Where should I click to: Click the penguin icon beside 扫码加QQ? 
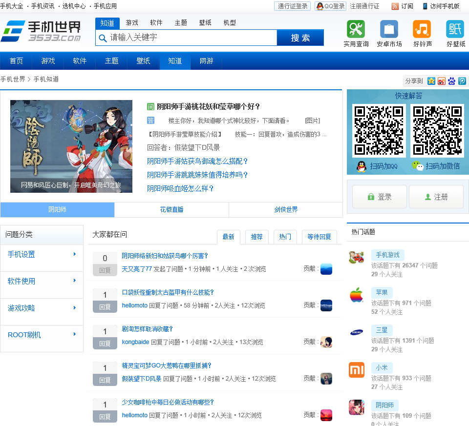click(x=362, y=166)
